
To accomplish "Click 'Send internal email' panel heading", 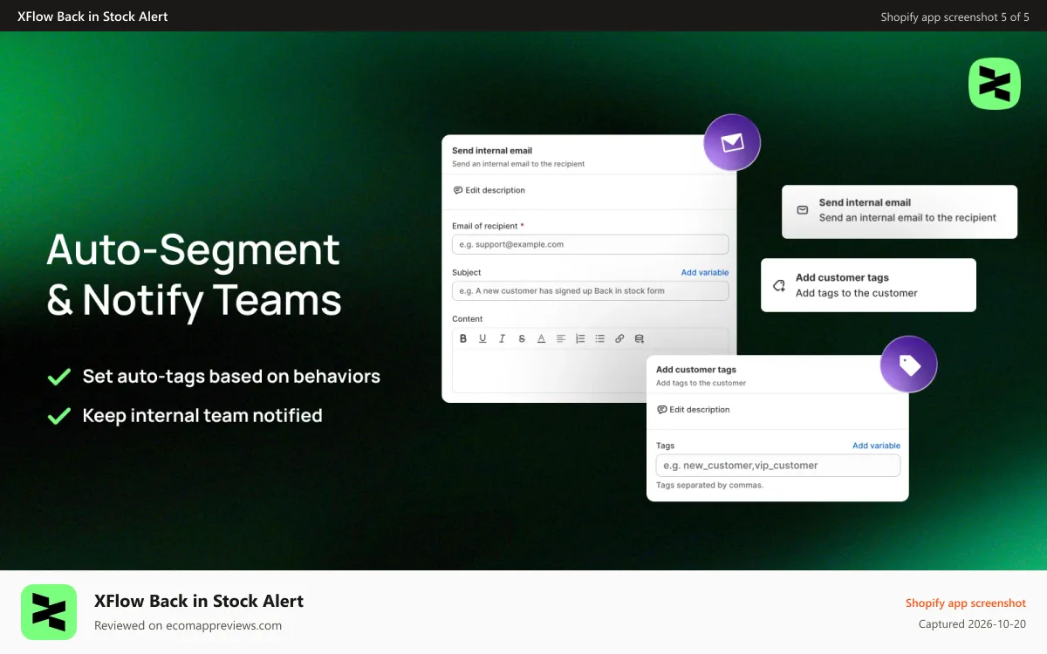I will (492, 151).
